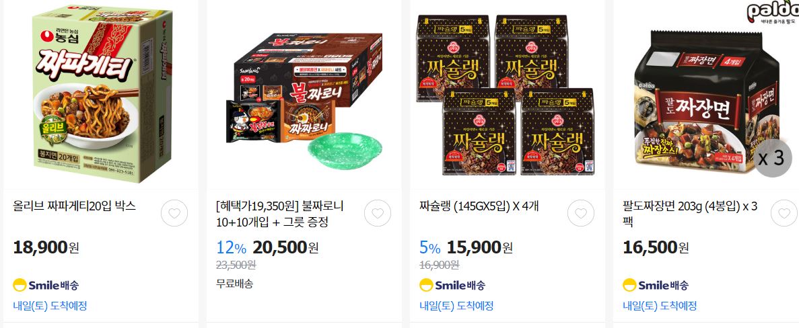The width and height of the screenshot is (799, 328).
Task: Toggle wishlist heart for 팔도짜장면 203g
Action: click(x=784, y=213)
